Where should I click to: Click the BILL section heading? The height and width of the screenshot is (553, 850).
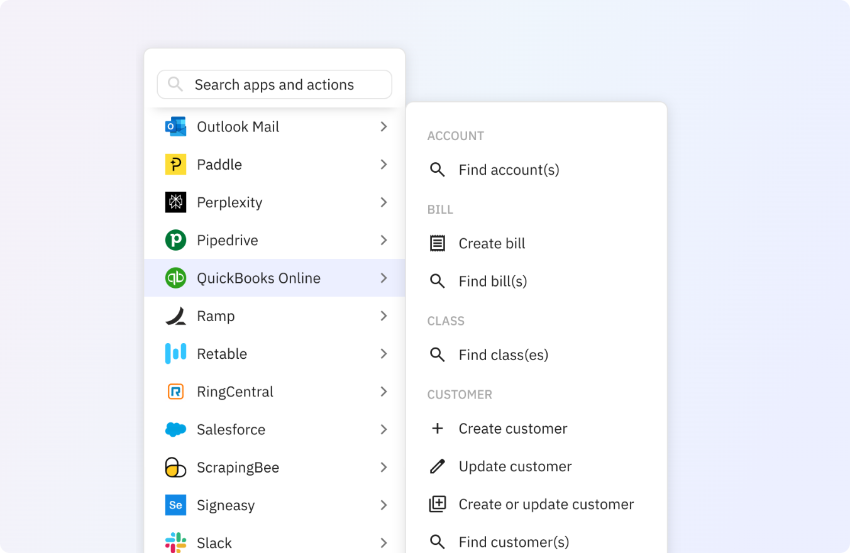(x=440, y=209)
